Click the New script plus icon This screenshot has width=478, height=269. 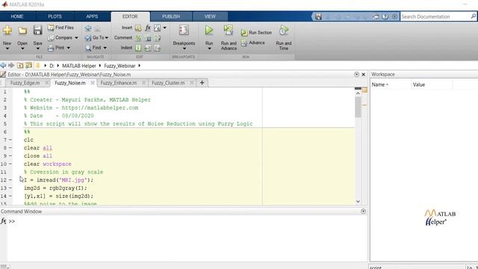click(x=7, y=30)
